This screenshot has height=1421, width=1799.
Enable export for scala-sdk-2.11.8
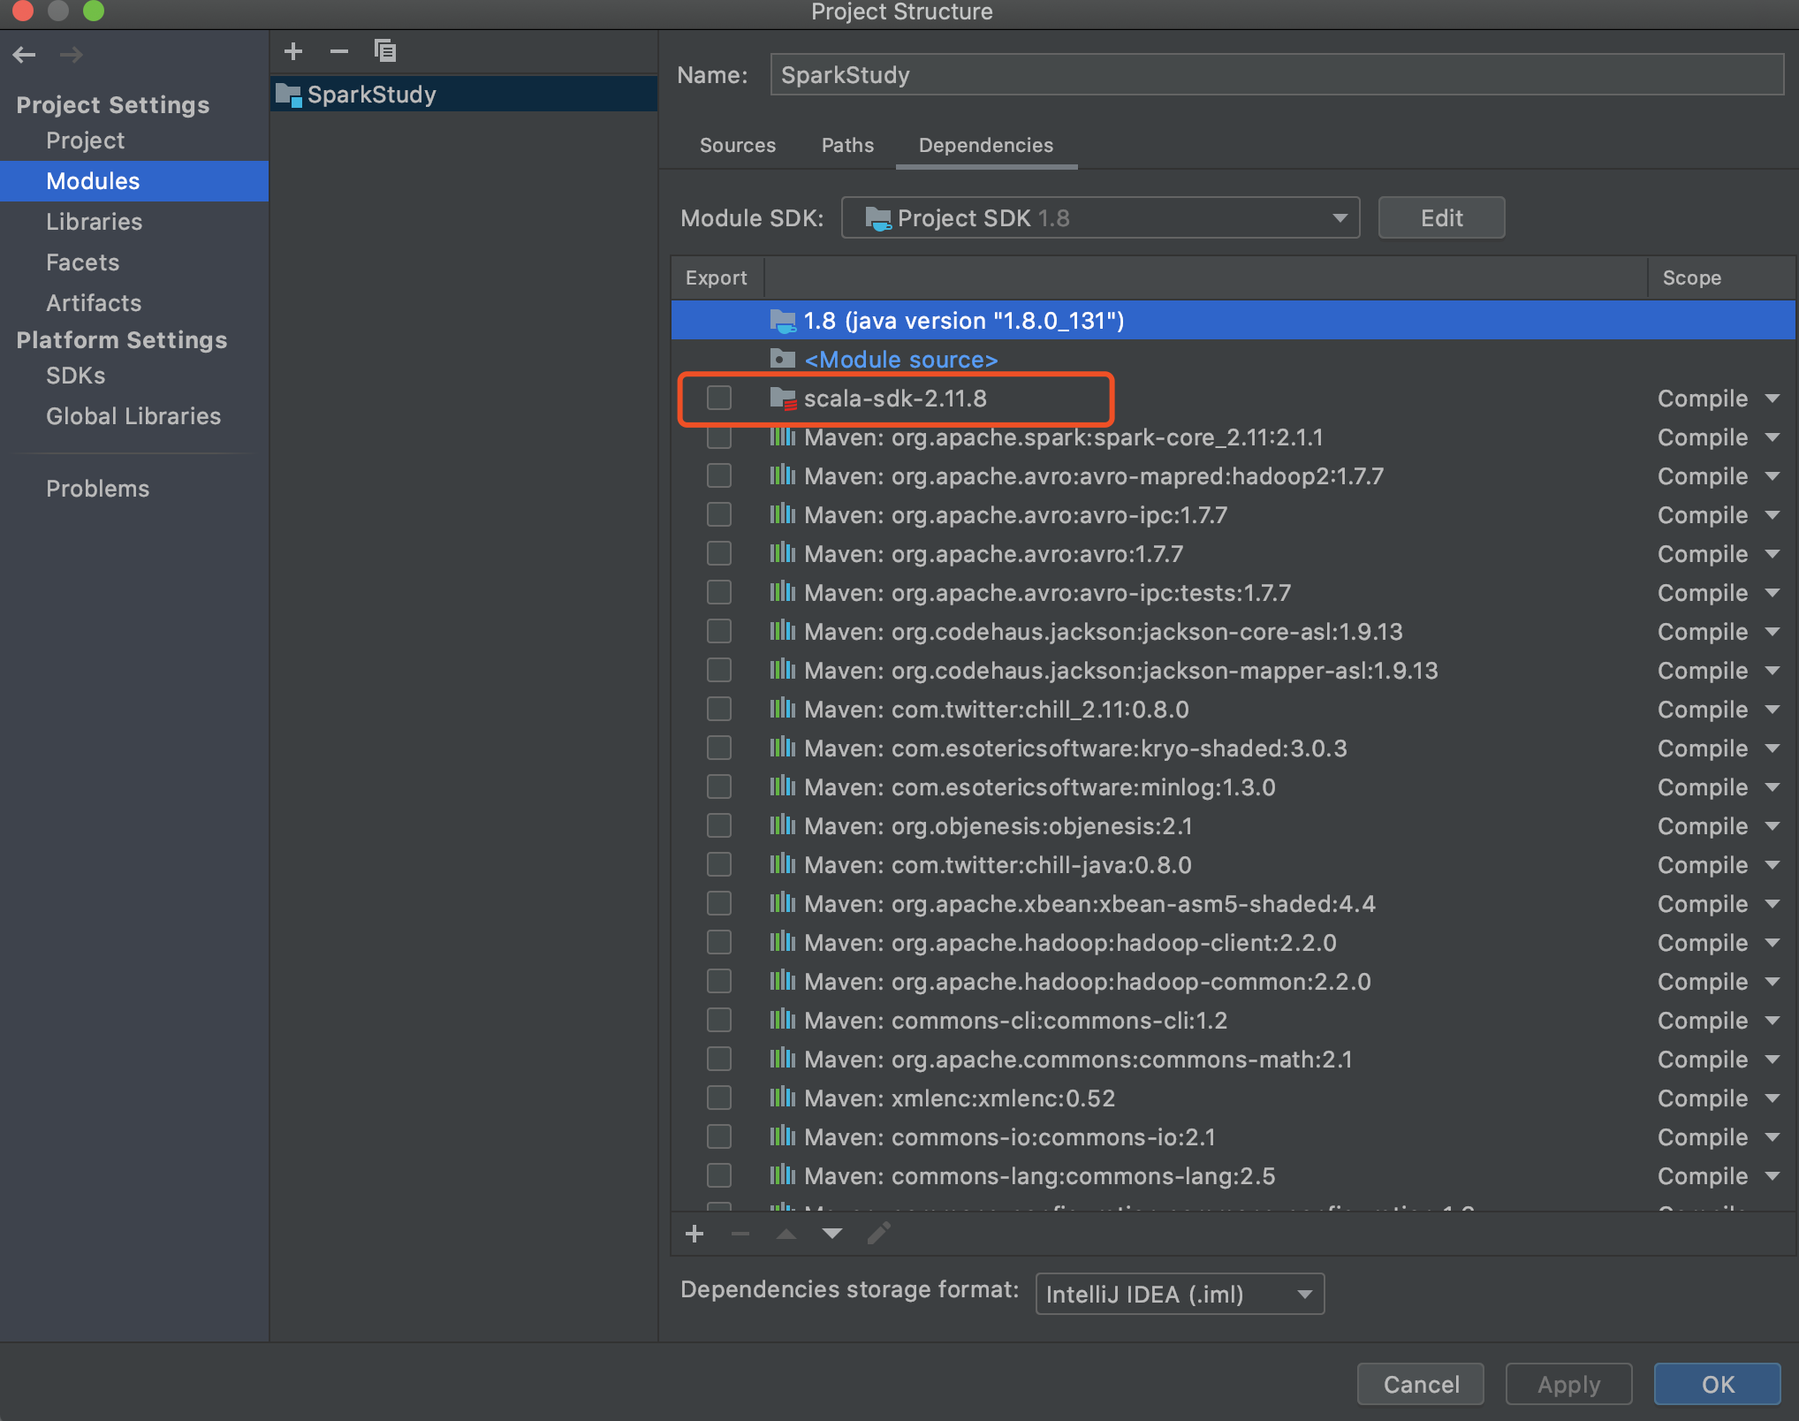tap(719, 399)
